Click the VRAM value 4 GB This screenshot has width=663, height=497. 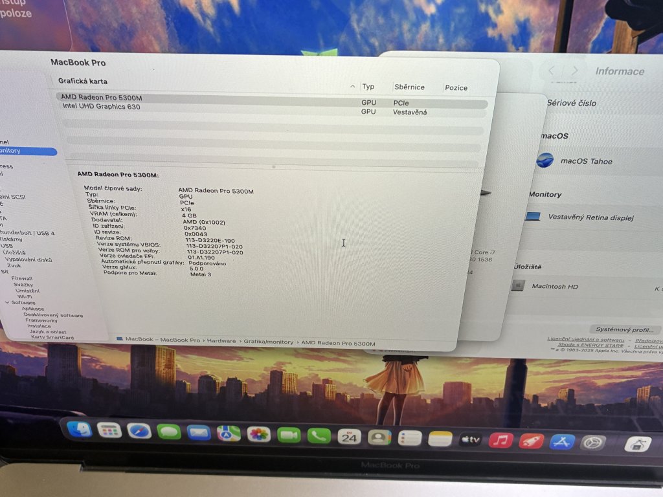[189, 215]
